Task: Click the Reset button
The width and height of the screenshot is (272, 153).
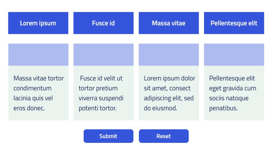Action: tap(164, 136)
